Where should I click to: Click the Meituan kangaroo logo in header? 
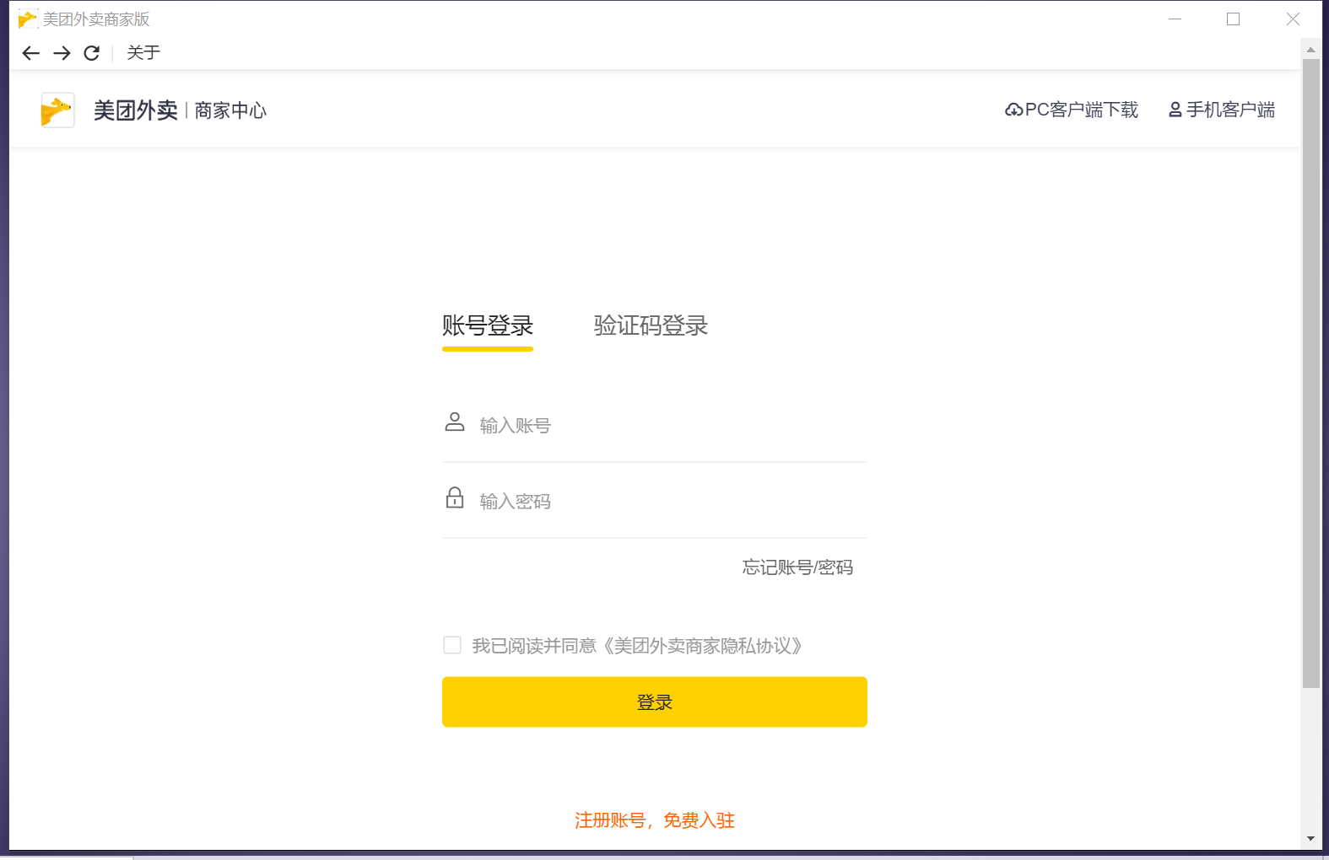coord(57,110)
